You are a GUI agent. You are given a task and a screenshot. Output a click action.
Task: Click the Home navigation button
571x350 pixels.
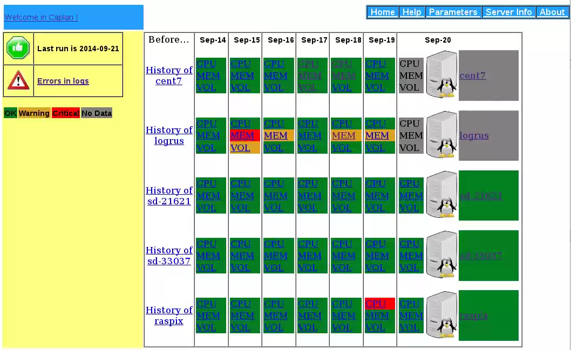tap(383, 12)
